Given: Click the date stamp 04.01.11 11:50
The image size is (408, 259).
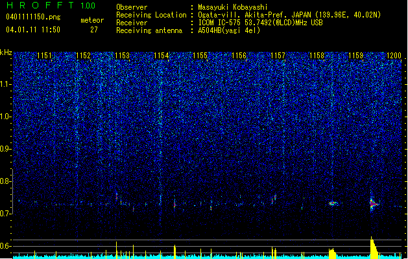Looking at the screenshot, I should (x=33, y=30).
